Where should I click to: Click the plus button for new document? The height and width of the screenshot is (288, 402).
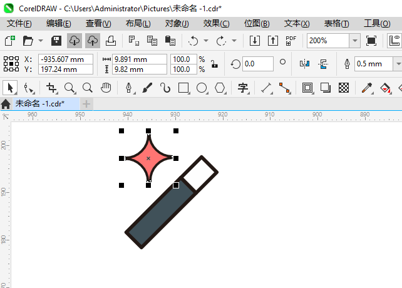point(86,104)
